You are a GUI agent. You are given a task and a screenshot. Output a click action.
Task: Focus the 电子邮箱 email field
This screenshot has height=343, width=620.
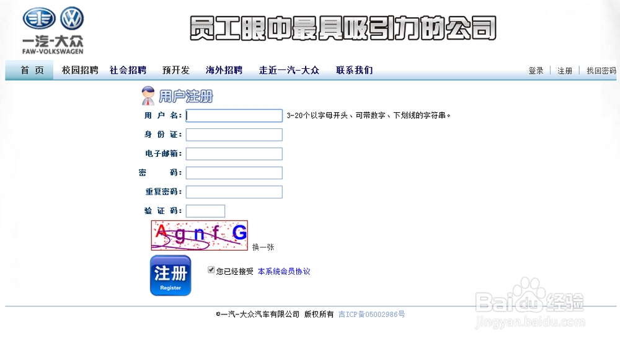click(234, 153)
